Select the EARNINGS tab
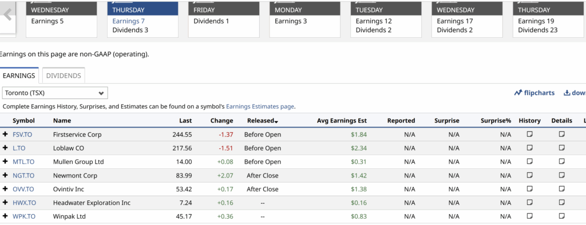 click(x=19, y=76)
